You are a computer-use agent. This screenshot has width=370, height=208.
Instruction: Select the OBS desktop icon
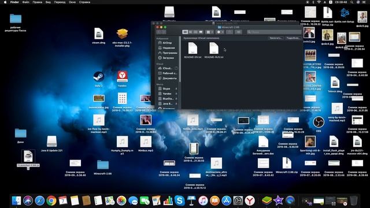coord(319,124)
